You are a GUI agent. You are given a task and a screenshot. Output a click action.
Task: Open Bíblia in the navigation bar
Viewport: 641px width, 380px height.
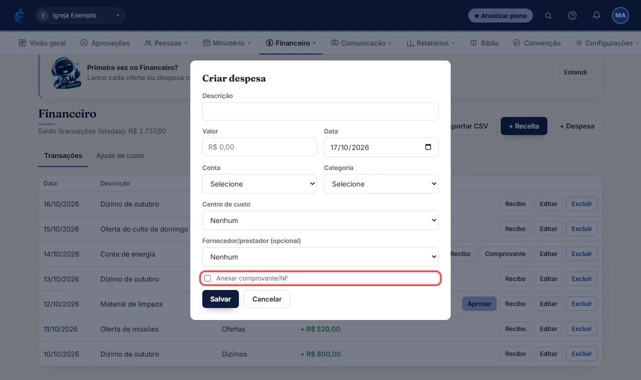(484, 43)
